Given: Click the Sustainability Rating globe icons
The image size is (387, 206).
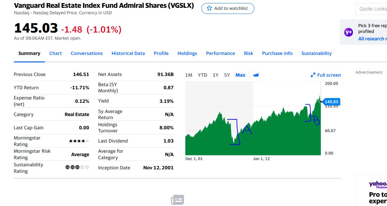Looking at the screenshot, I should click(77, 167).
